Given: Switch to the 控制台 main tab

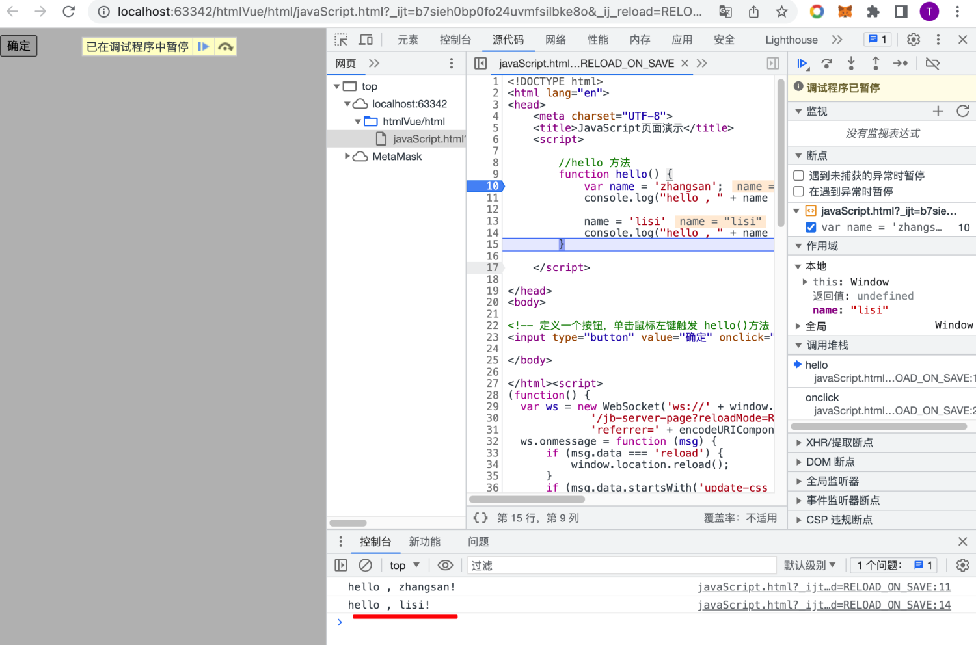Looking at the screenshot, I should point(455,40).
